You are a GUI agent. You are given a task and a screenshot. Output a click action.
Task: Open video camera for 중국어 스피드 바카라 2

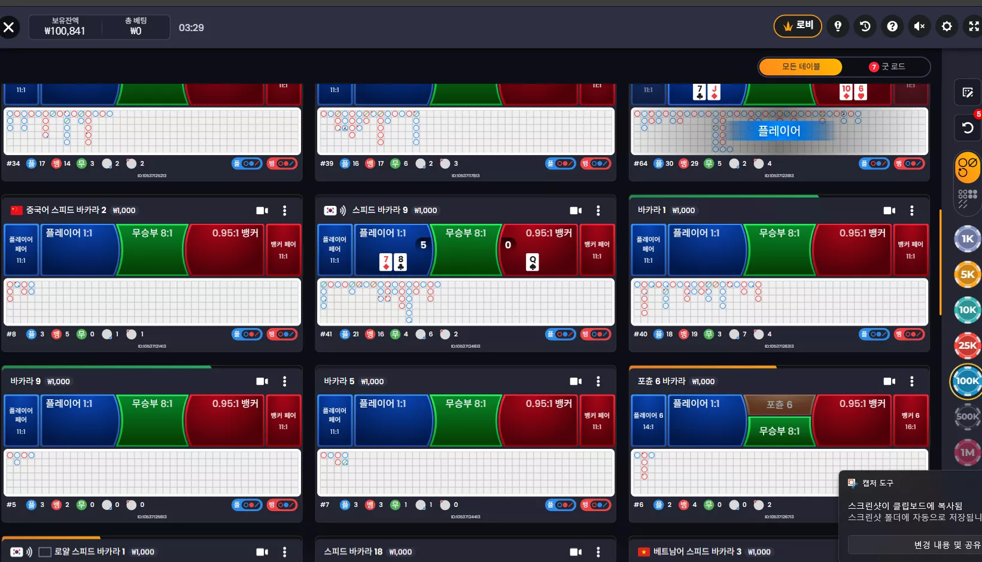tap(262, 211)
